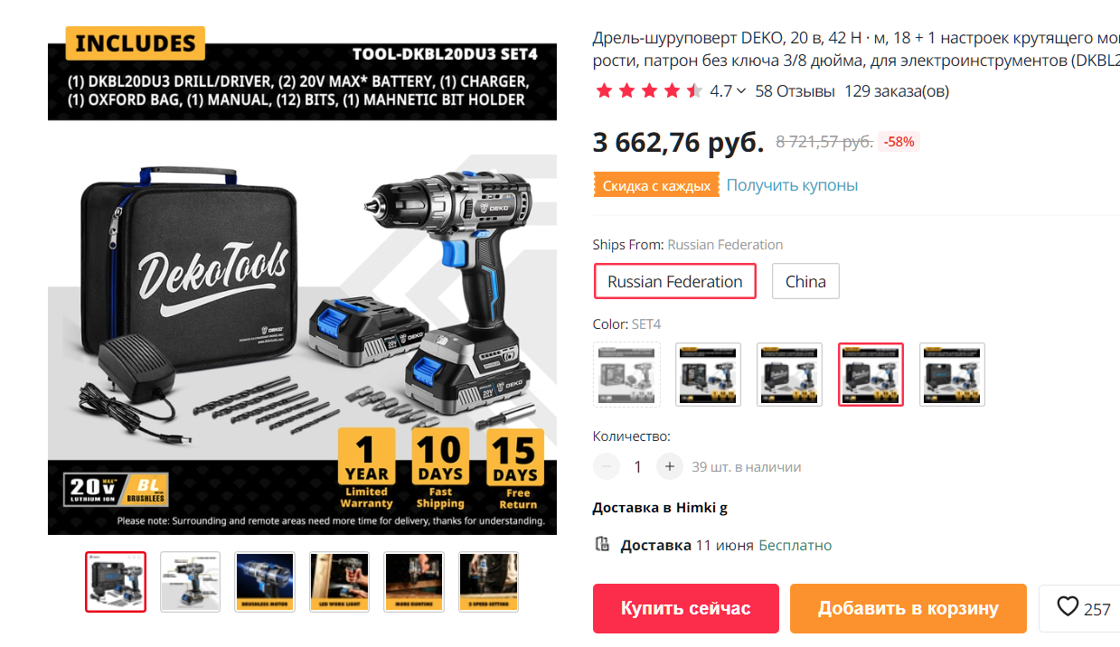Click Добавить в корзину button
Image resolution: width=1120 pixels, height=647 pixels.
[908, 608]
